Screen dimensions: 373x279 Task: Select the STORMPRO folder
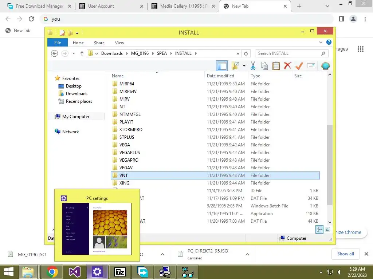(215, 130)
